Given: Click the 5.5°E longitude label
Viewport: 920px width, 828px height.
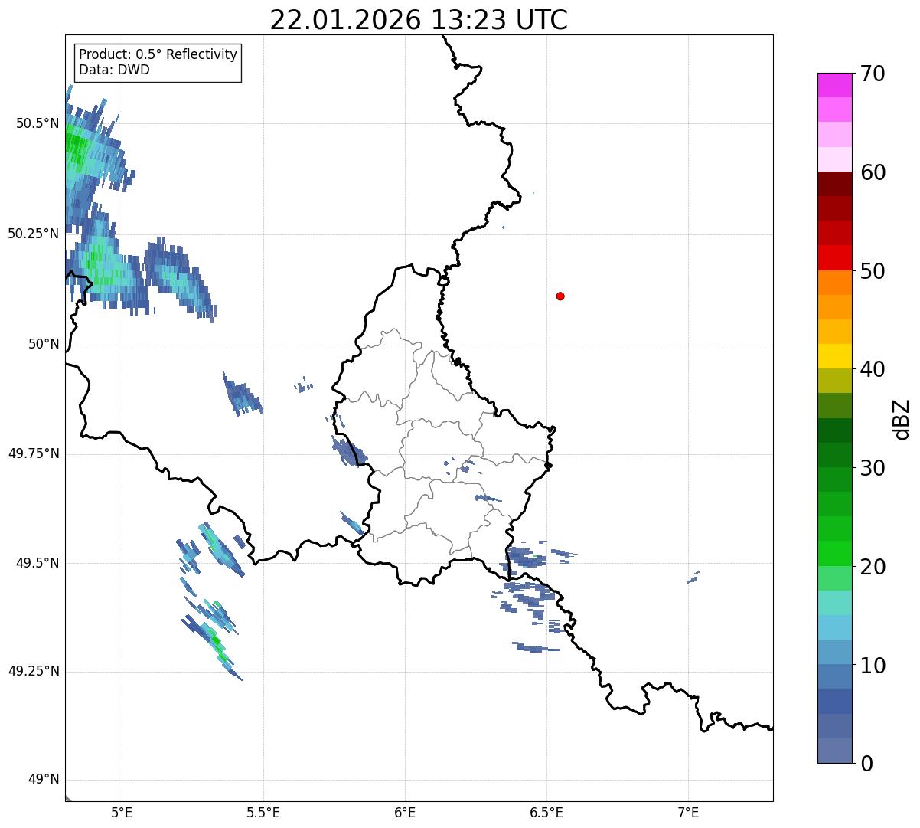Looking at the screenshot, I should pyautogui.click(x=263, y=813).
